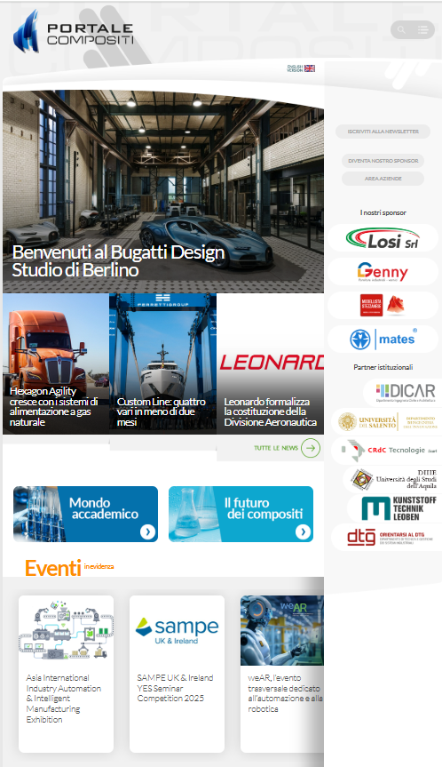Open Kunststoff Technik Leoben partner logo
The height and width of the screenshot is (767, 442).
[396, 508]
